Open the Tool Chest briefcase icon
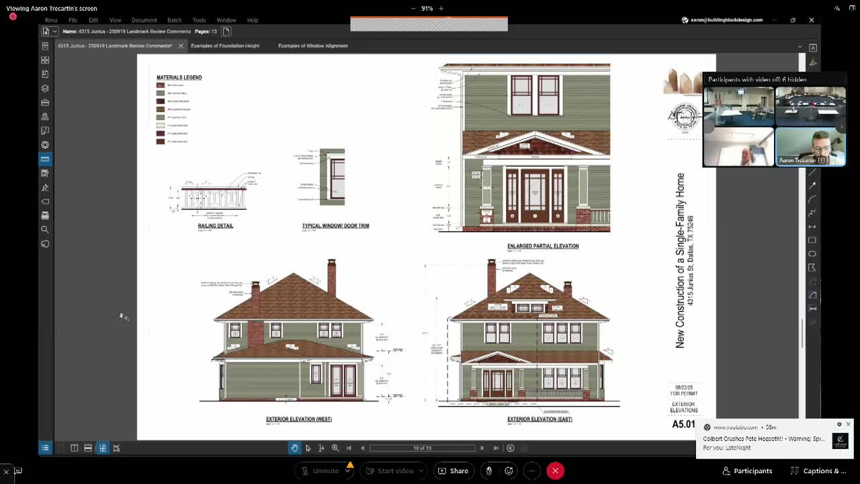The width and height of the screenshot is (860, 484). (x=45, y=102)
